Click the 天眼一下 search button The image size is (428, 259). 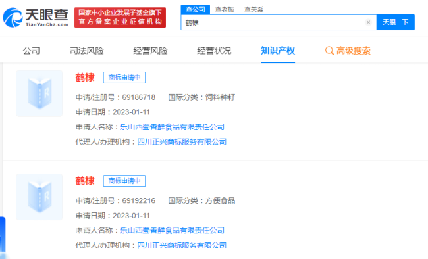coord(396,22)
